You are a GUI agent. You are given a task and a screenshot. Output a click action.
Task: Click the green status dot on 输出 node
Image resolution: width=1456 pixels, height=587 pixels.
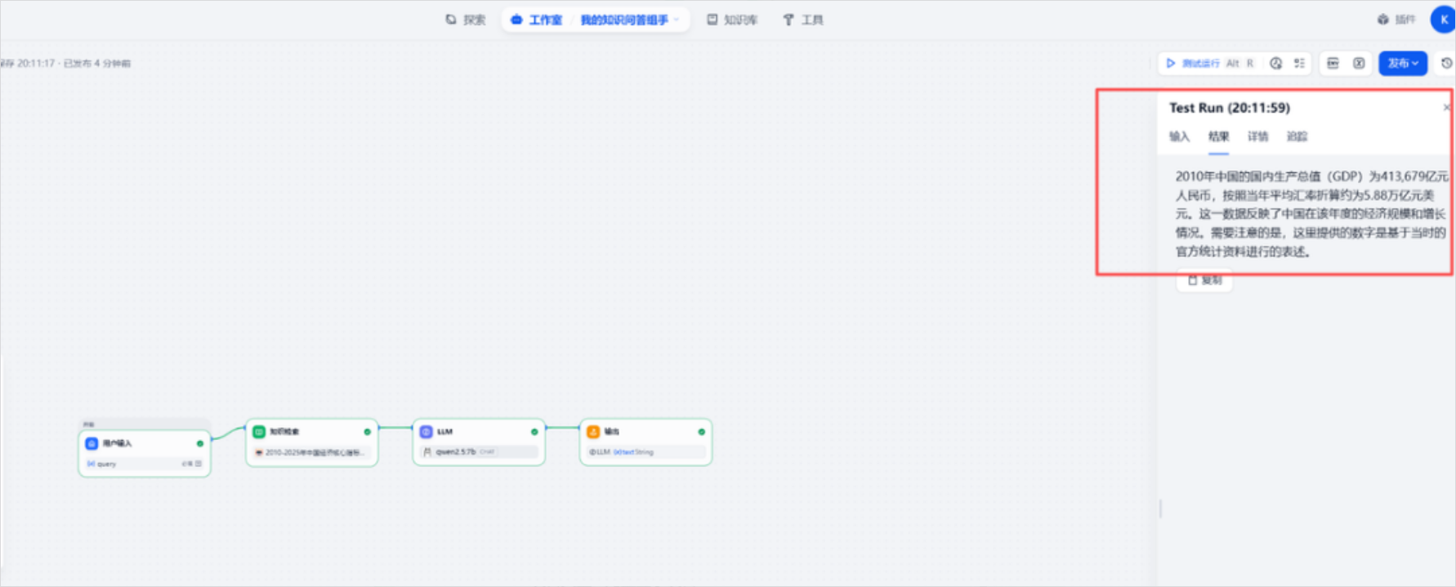tap(701, 432)
